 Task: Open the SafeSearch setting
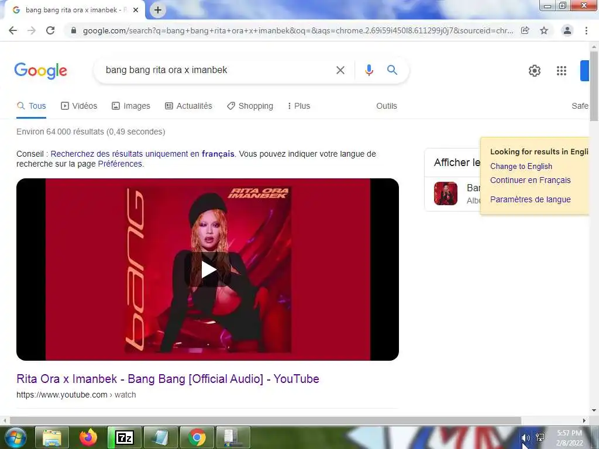(580, 106)
